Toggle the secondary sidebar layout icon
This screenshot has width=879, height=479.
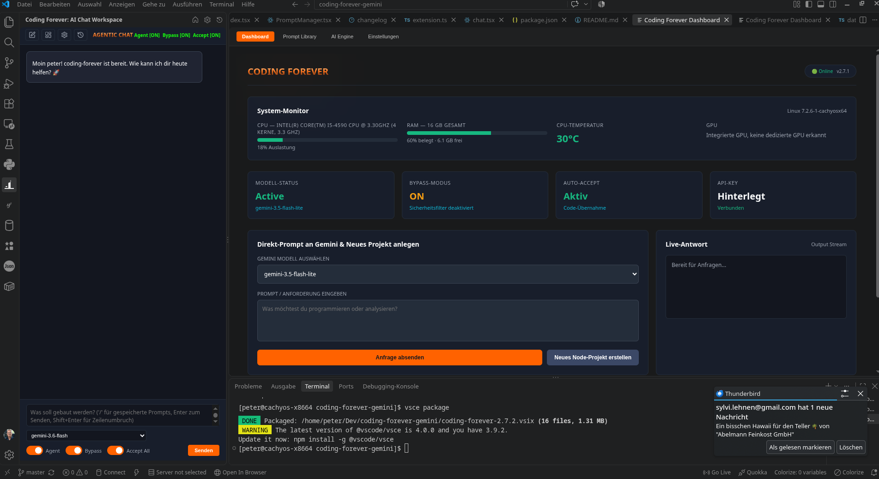pos(833,4)
